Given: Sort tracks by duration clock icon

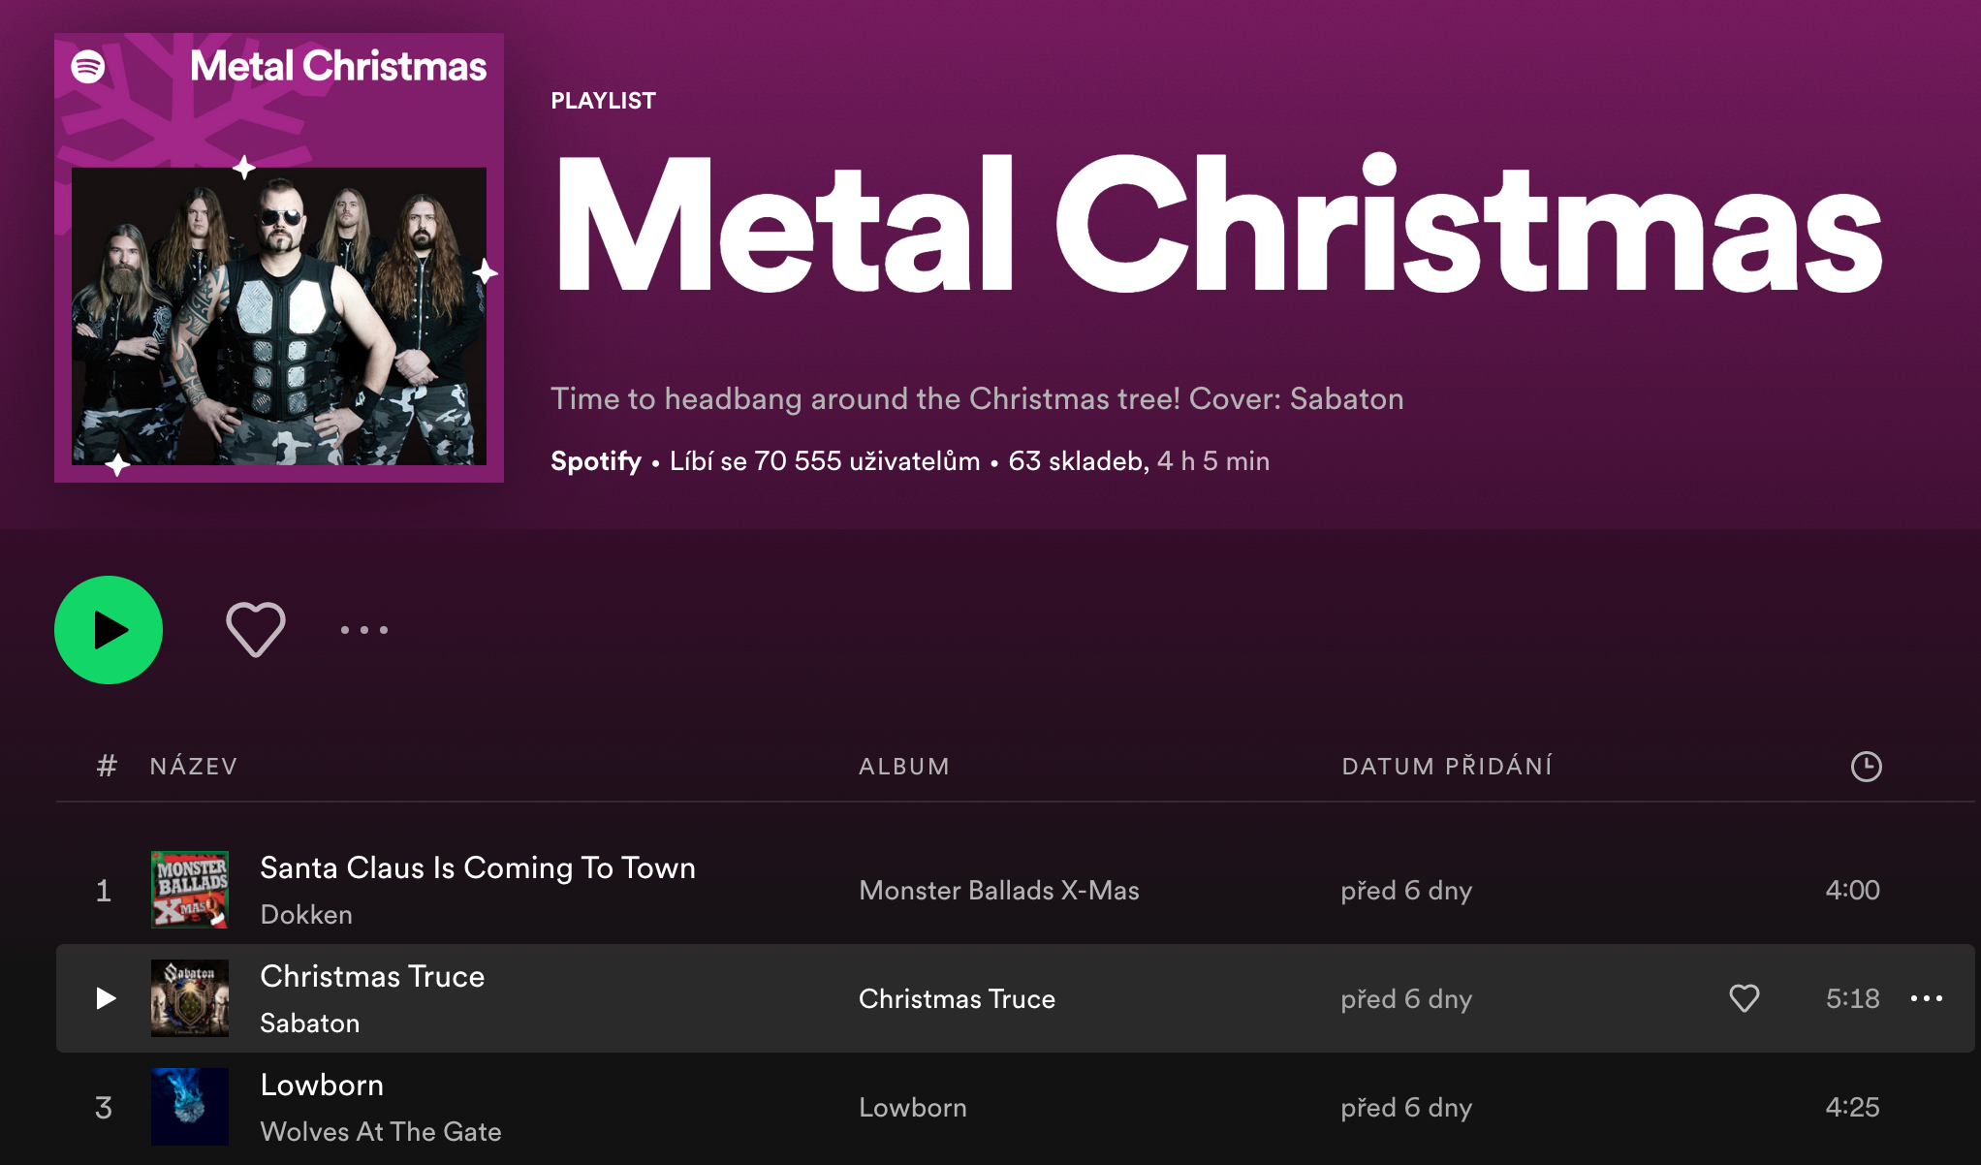Looking at the screenshot, I should pyautogui.click(x=1866, y=767).
